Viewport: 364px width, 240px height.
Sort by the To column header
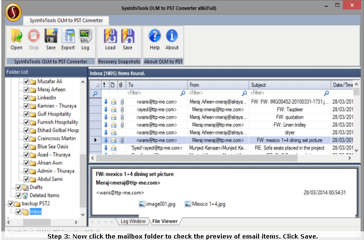(157, 85)
